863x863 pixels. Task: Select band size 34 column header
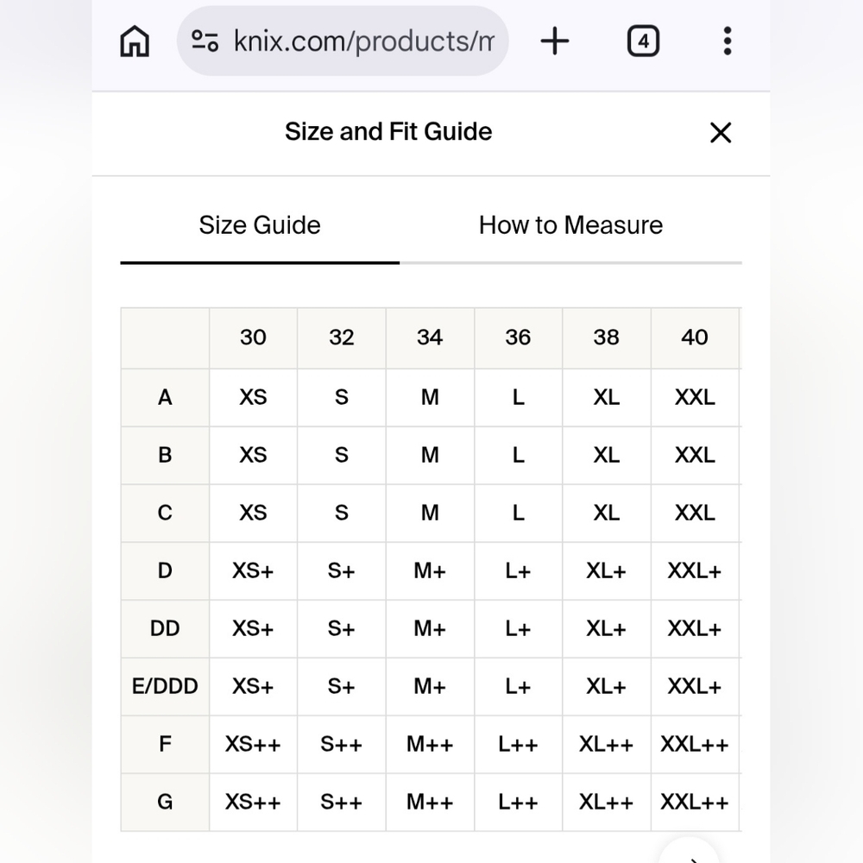tap(430, 338)
